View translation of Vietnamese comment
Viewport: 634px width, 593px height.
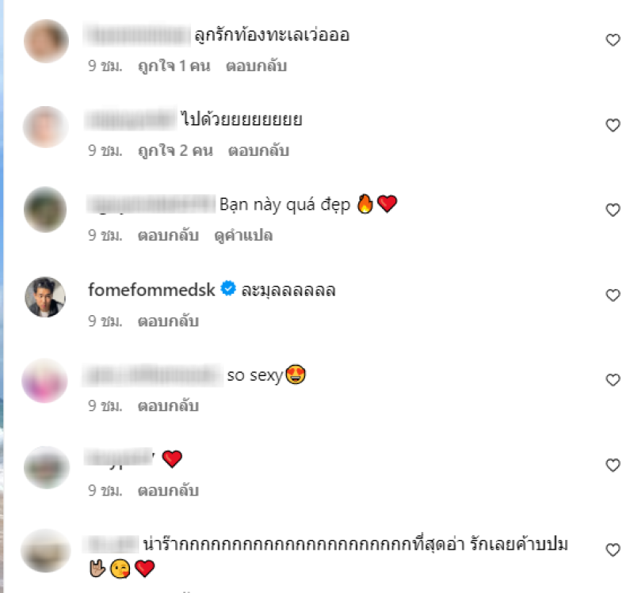pyautogui.click(x=243, y=235)
